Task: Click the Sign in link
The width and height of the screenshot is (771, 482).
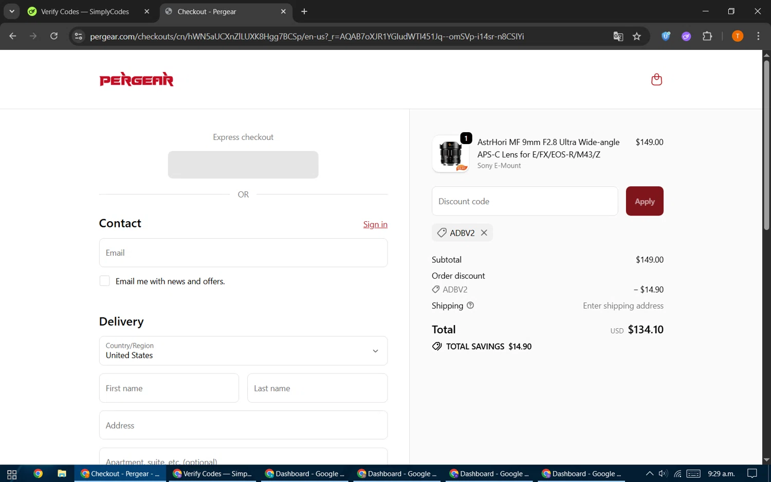Action: click(x=375, y=224)
